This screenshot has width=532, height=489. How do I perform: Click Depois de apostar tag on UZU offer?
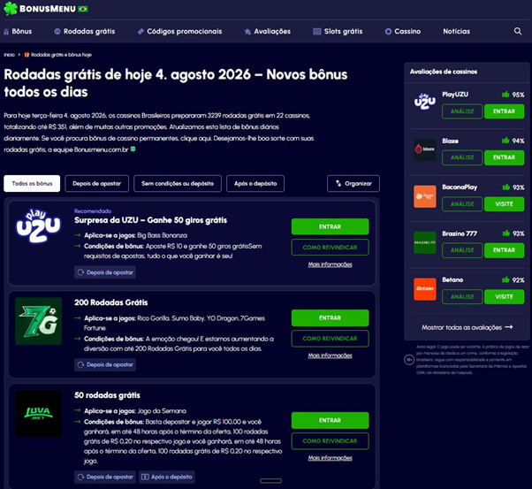tap(105, 272)
